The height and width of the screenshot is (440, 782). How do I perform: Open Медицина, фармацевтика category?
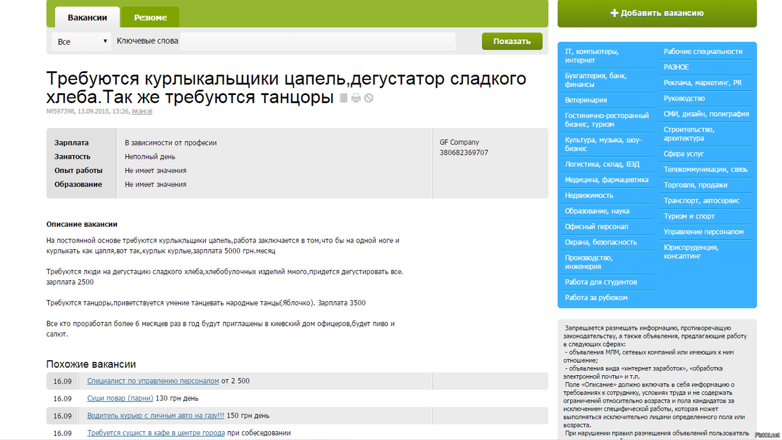coord(606,180)
